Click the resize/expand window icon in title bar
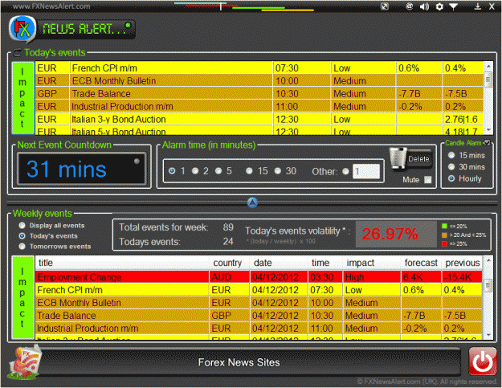The height and width of the screenshot is (388, 502). (x=385, y=6)
